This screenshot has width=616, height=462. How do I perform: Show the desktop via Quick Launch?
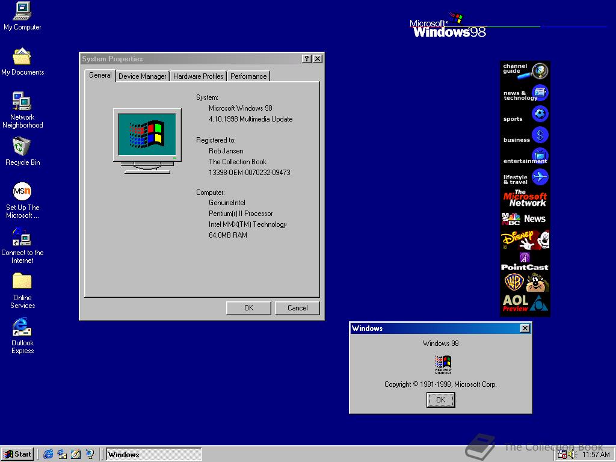tap(76, 454)
